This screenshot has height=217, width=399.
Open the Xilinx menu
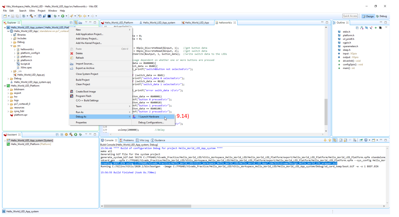point(32,11)
